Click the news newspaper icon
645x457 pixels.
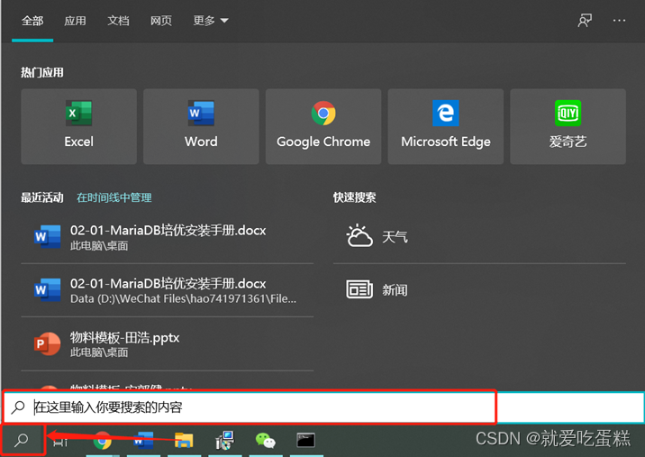359,289
